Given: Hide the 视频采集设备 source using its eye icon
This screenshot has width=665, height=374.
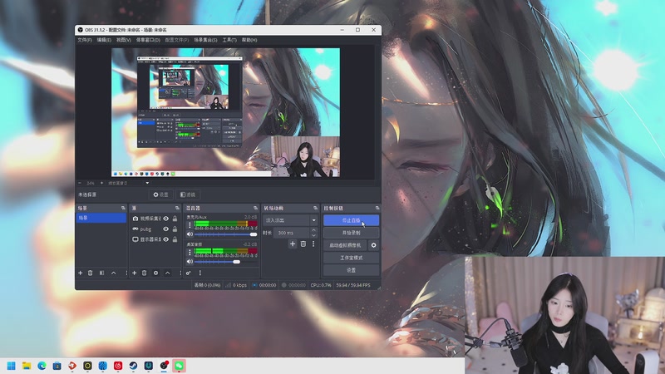Looking at the screenshot, I should point(165,219).
